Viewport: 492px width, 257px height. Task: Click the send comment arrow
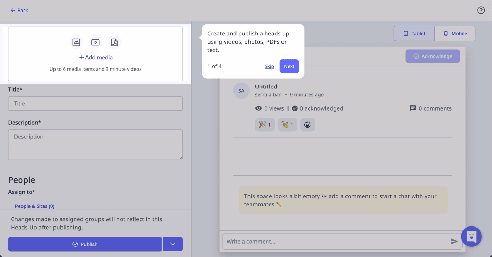pos(454,242)
